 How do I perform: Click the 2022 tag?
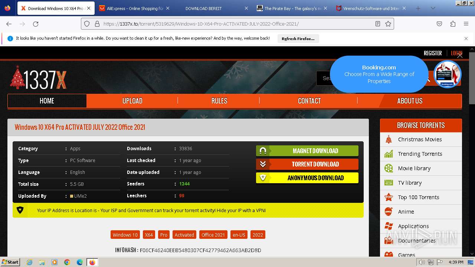(x=258, y=235)
